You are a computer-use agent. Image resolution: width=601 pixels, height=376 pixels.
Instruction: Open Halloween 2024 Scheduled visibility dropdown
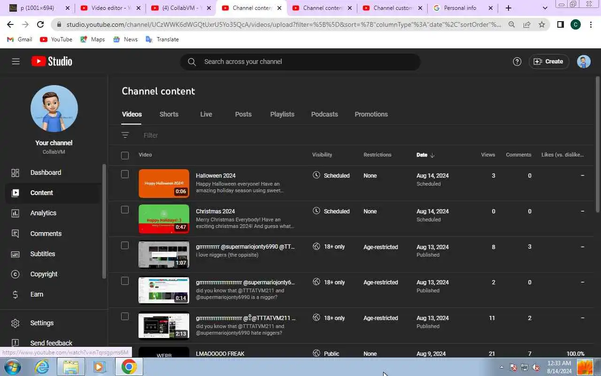(331, 175)
